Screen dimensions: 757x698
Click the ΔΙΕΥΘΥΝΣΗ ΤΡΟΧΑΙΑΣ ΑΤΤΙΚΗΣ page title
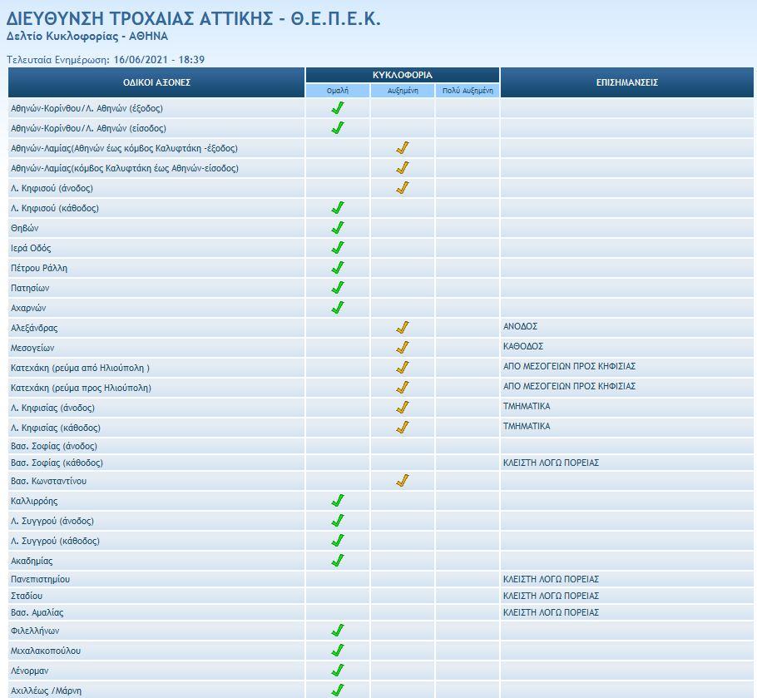click(x=193, y=19)
